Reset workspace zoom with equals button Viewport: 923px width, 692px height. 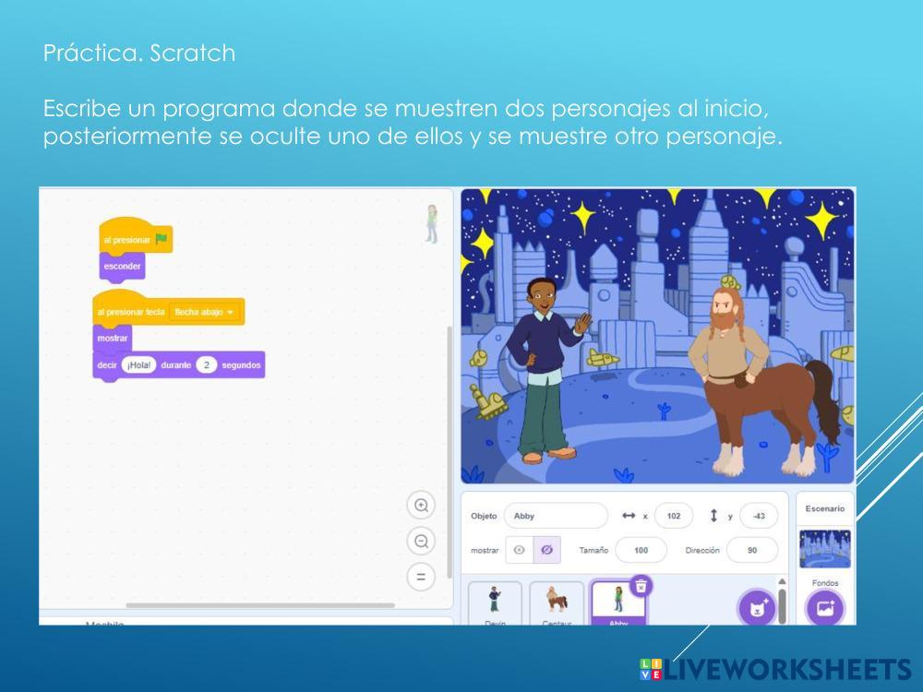[421, 578]
